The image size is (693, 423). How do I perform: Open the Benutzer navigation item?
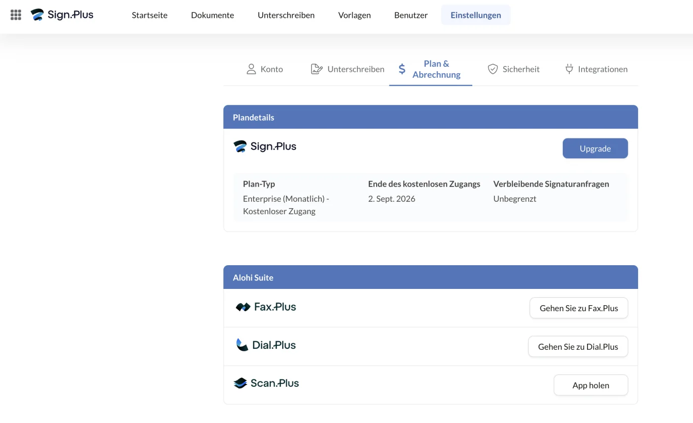tap(411, 15)
